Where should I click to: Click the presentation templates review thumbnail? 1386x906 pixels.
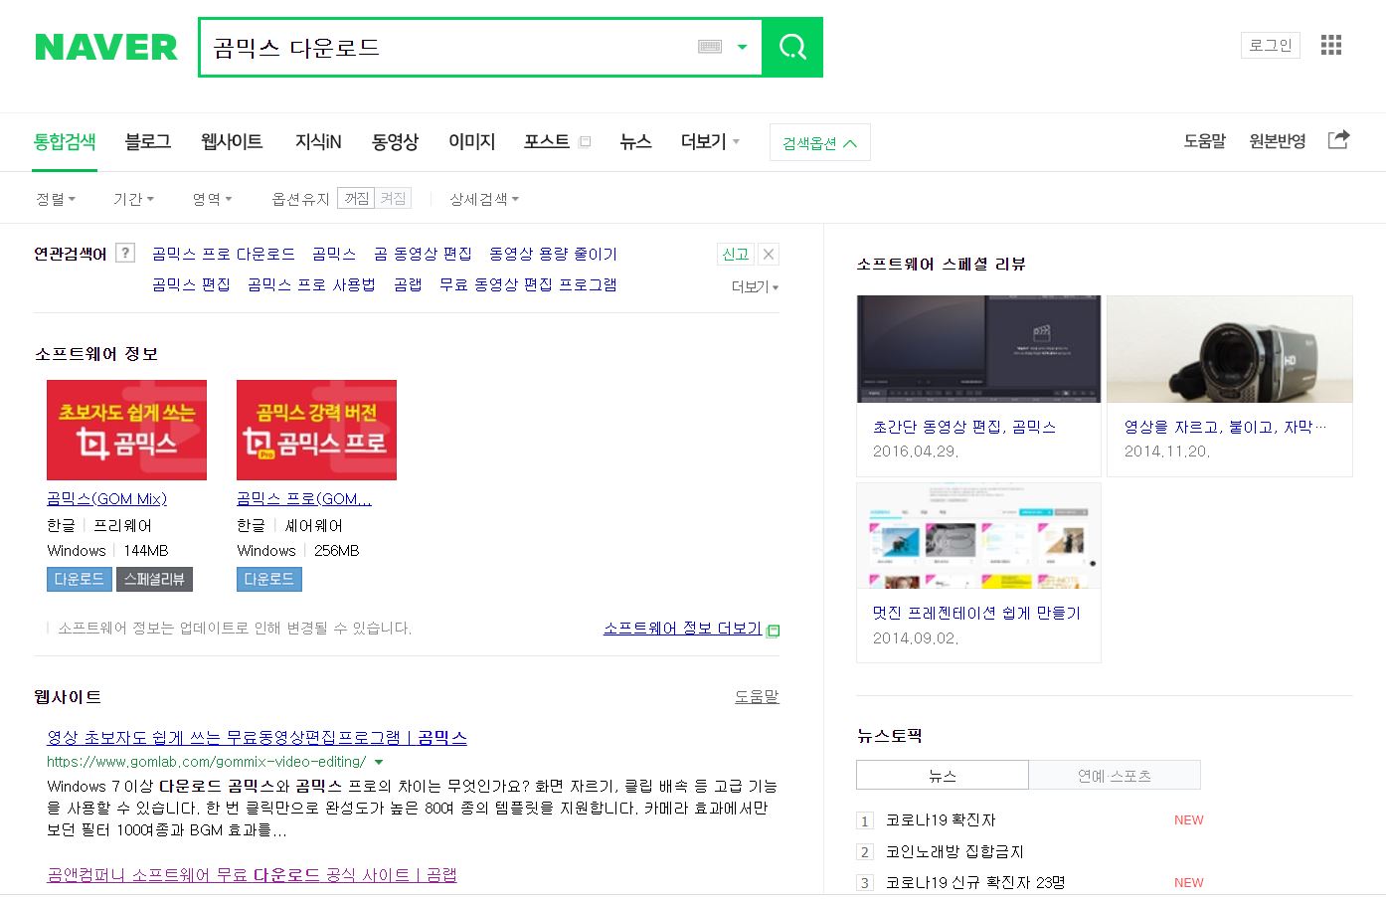click(x=978, y=536)
